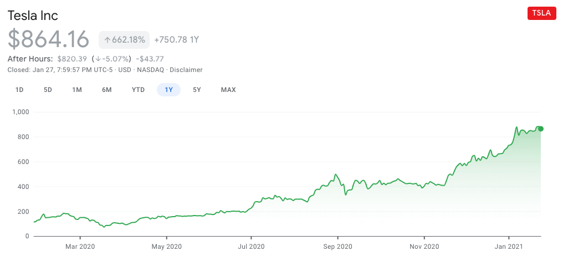Click the green endpoint dot on chart
The width and height of the screenshot is (563, 256).
541,129
